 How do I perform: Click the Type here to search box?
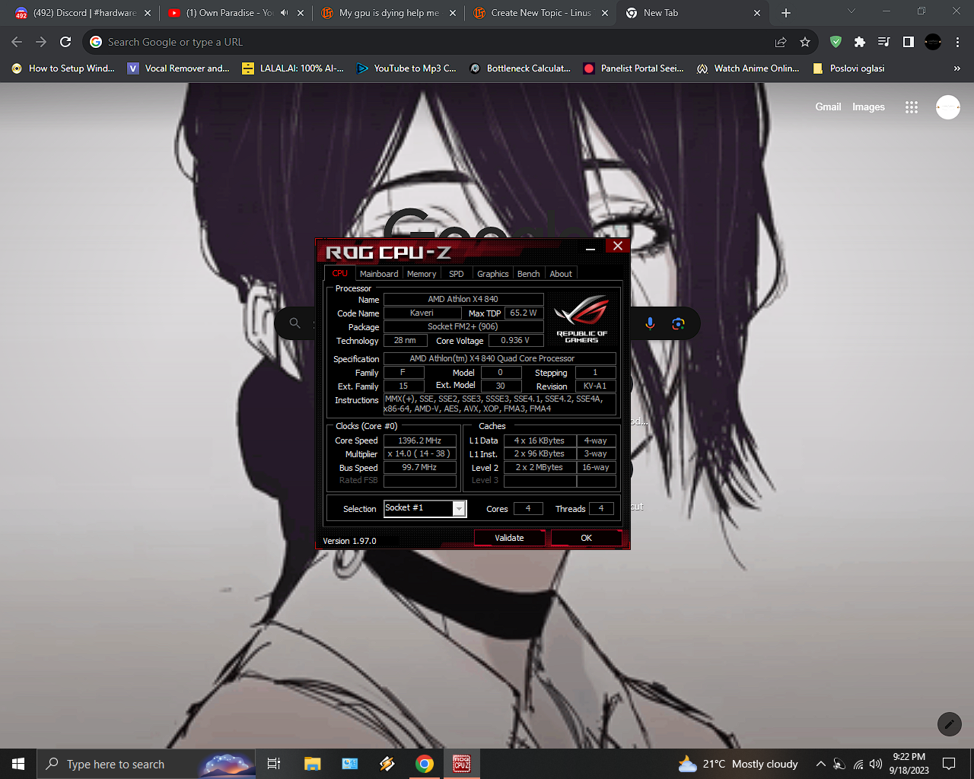(x=146, y=764)
